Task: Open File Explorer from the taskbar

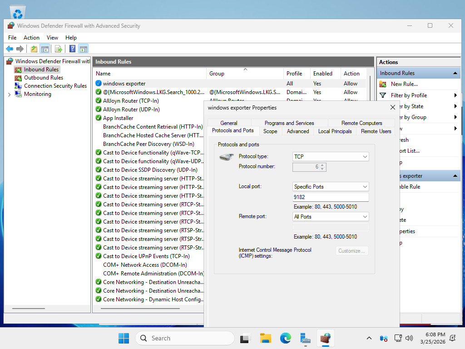Action: pyautogui.click(x=265, y=338)
